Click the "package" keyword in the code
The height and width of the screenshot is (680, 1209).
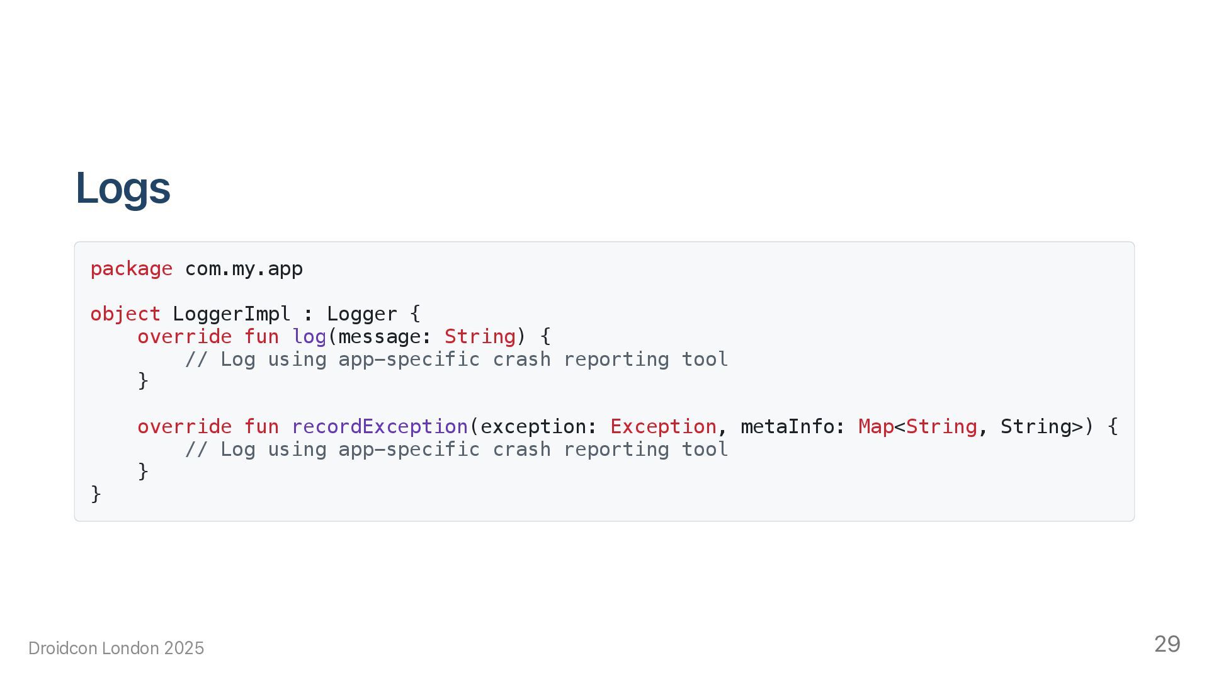click(131, 269)
